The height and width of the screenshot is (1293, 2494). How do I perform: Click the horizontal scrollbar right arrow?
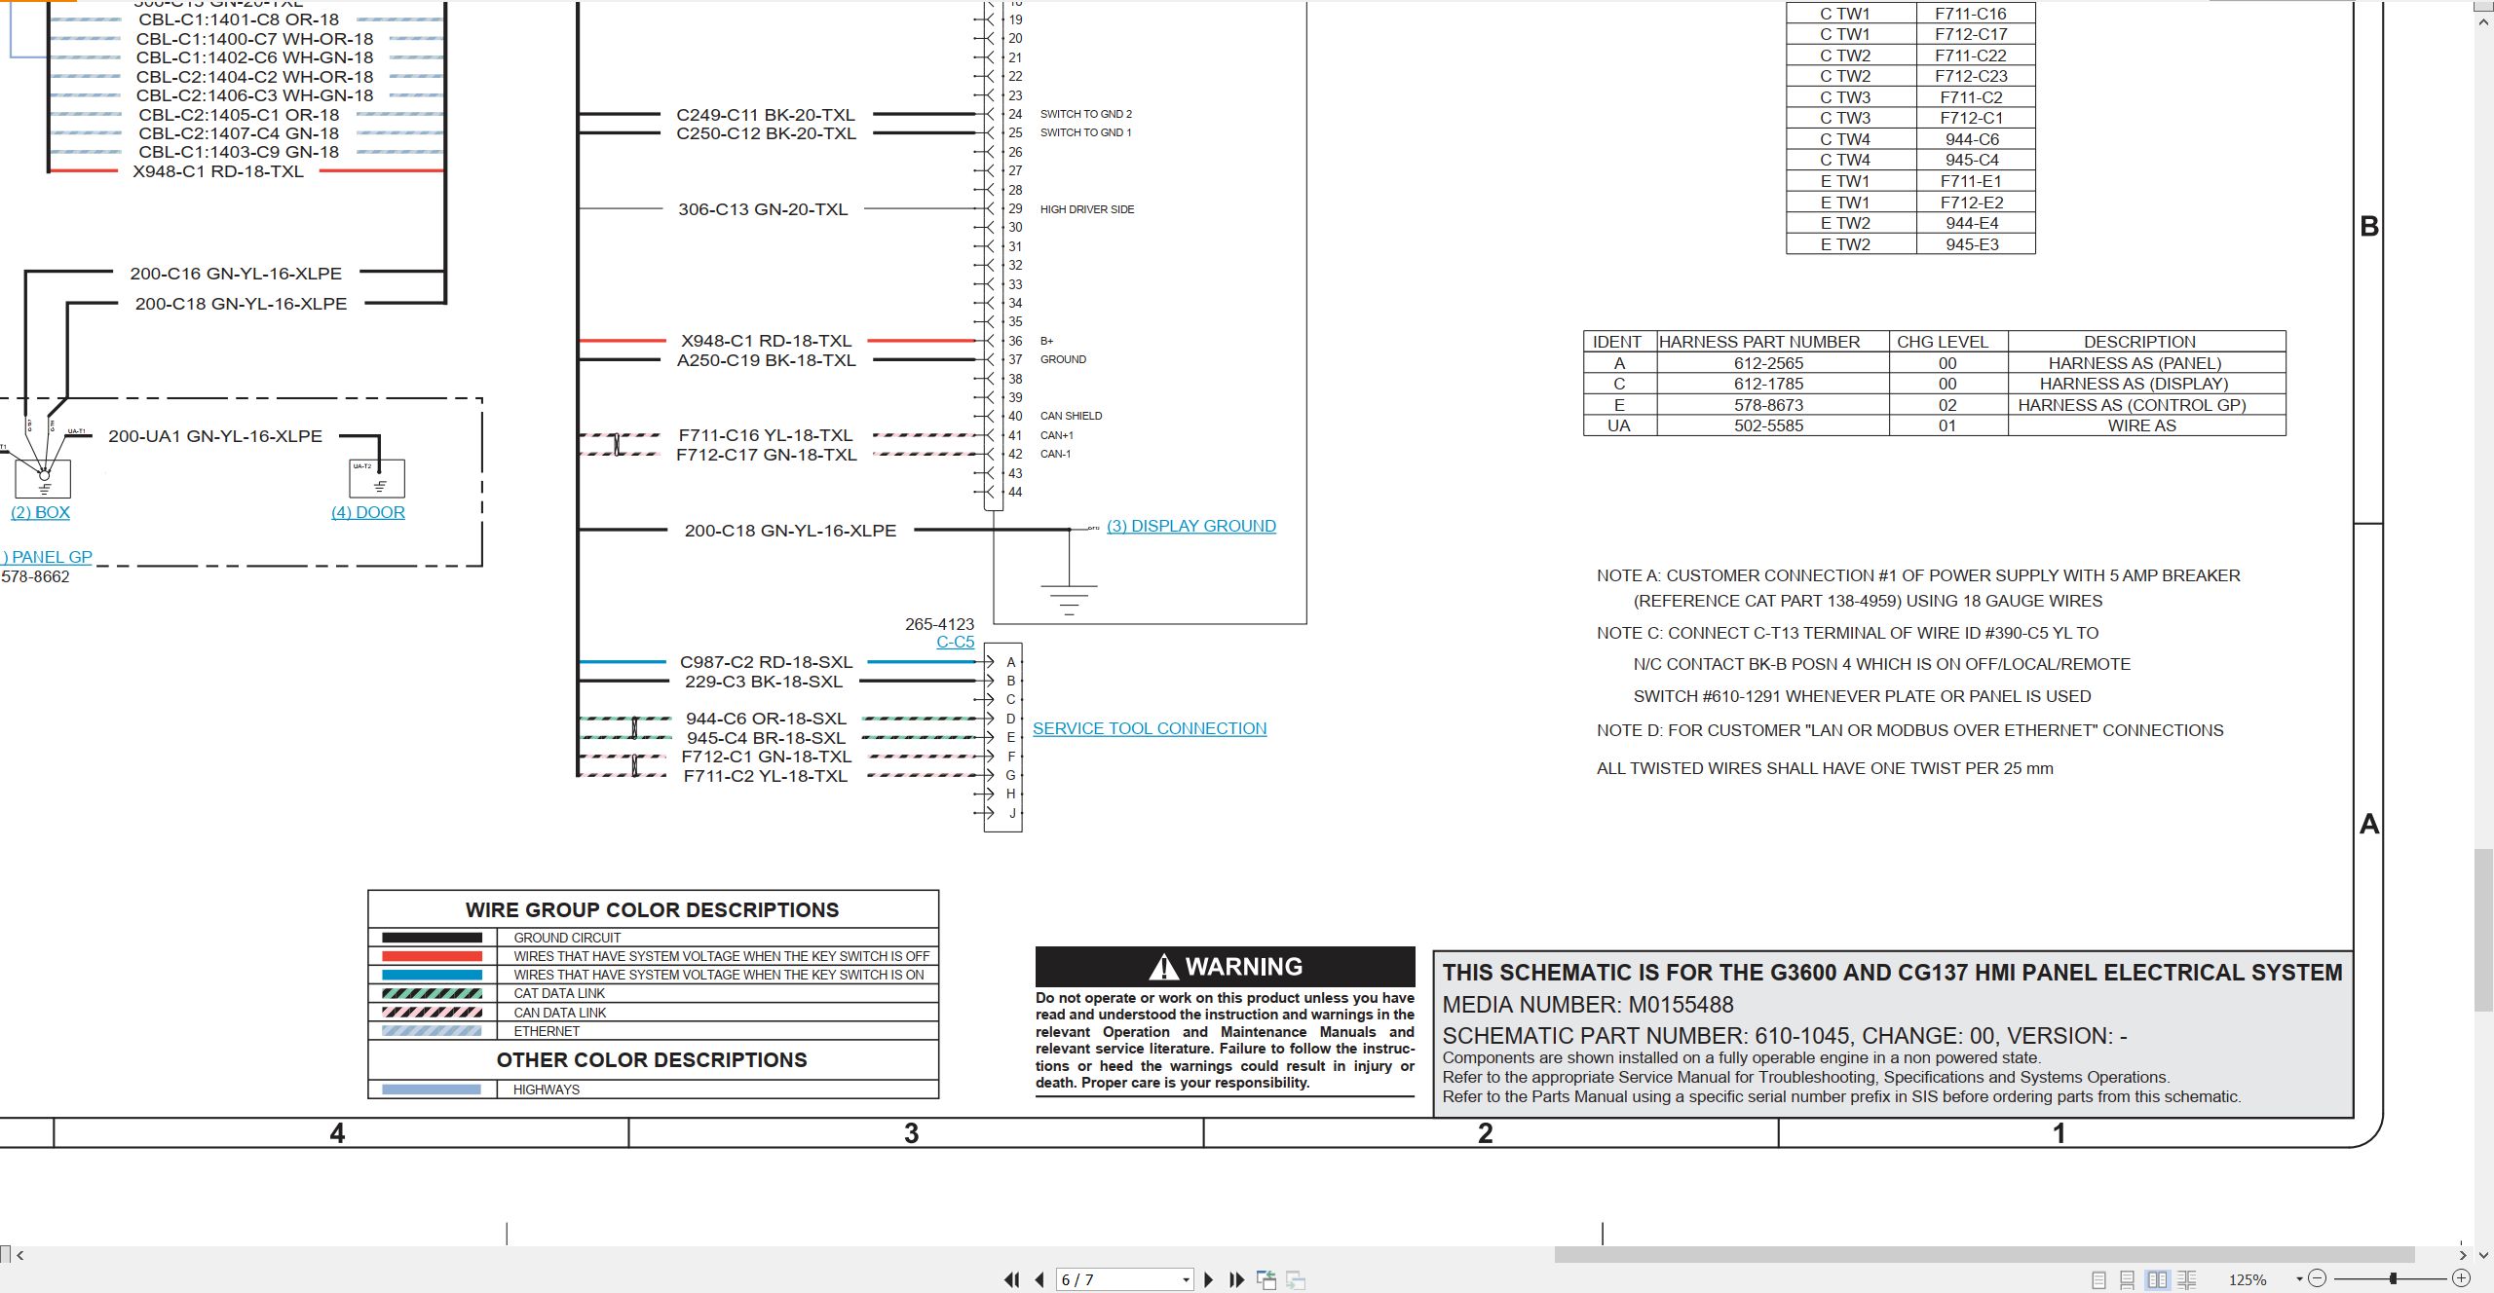pyautogui.click(x=2462, y=1255)
